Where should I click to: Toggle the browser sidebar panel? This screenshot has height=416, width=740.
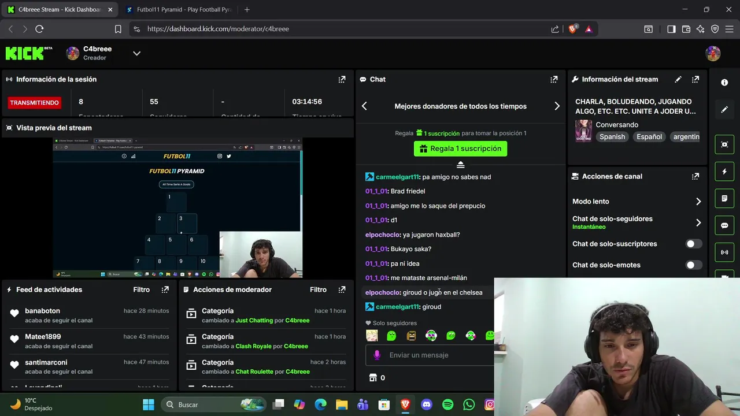pos(671,29)
